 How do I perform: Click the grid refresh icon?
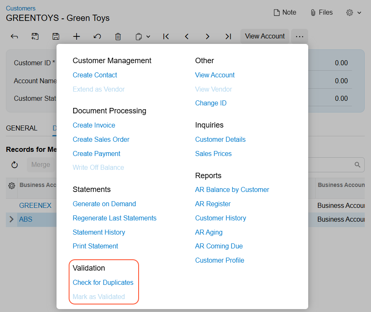[15, 164]
